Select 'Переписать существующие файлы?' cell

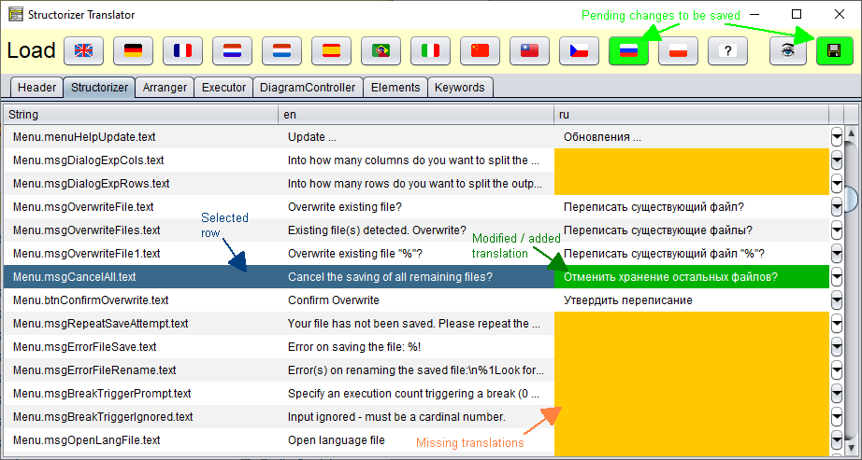click(x=692, y=230)
